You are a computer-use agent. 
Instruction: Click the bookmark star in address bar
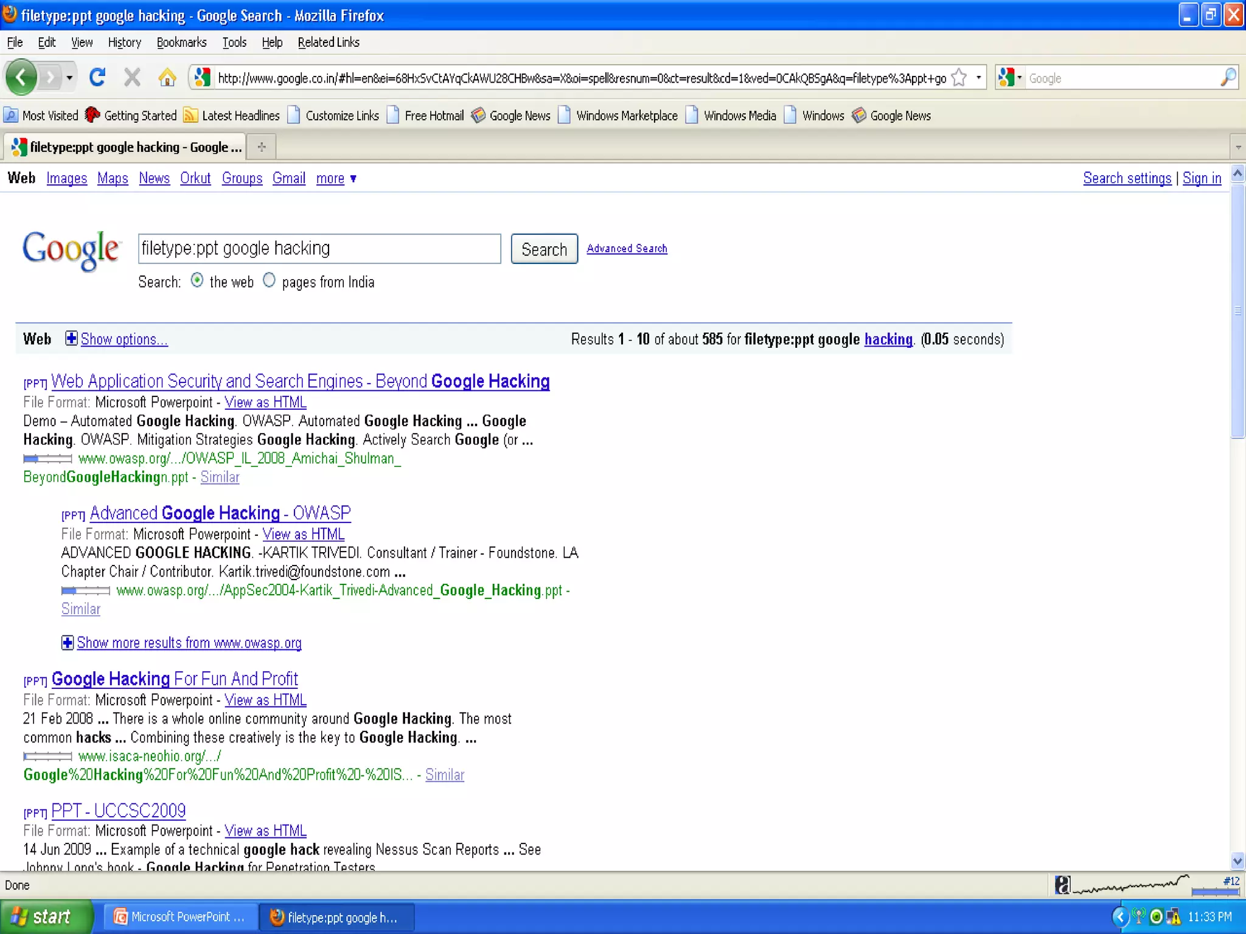point(959,78)
